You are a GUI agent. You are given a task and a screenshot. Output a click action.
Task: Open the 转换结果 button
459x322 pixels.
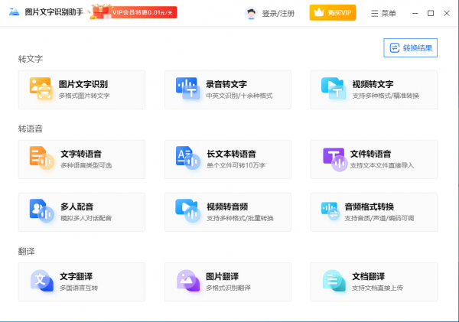pos(410,47)
